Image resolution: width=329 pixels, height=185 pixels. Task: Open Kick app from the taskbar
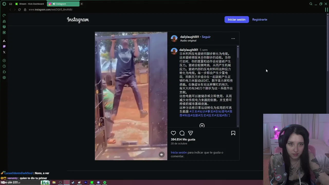[92, 182]
